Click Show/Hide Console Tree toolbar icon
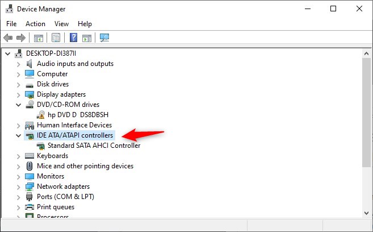The height and width of the screenshot is (232, 373). (39, 38)
